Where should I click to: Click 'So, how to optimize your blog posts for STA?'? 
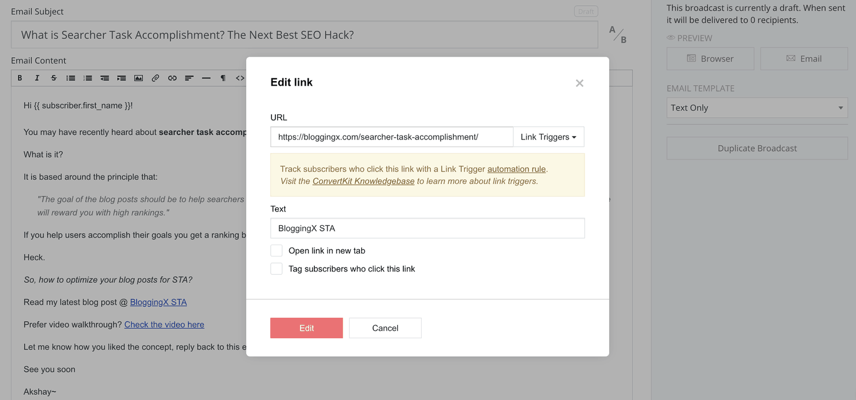(x=108, y=279)
